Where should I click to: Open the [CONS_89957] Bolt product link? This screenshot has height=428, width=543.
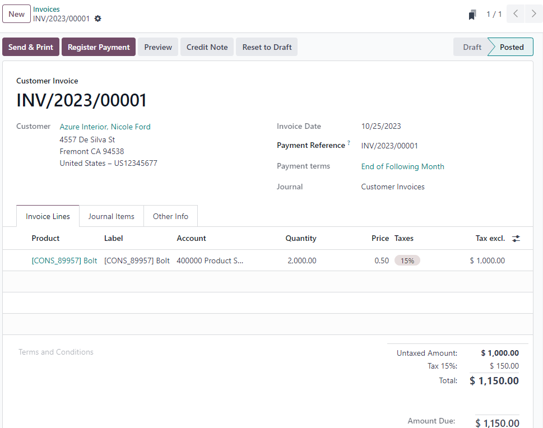[x=64, y=260]
